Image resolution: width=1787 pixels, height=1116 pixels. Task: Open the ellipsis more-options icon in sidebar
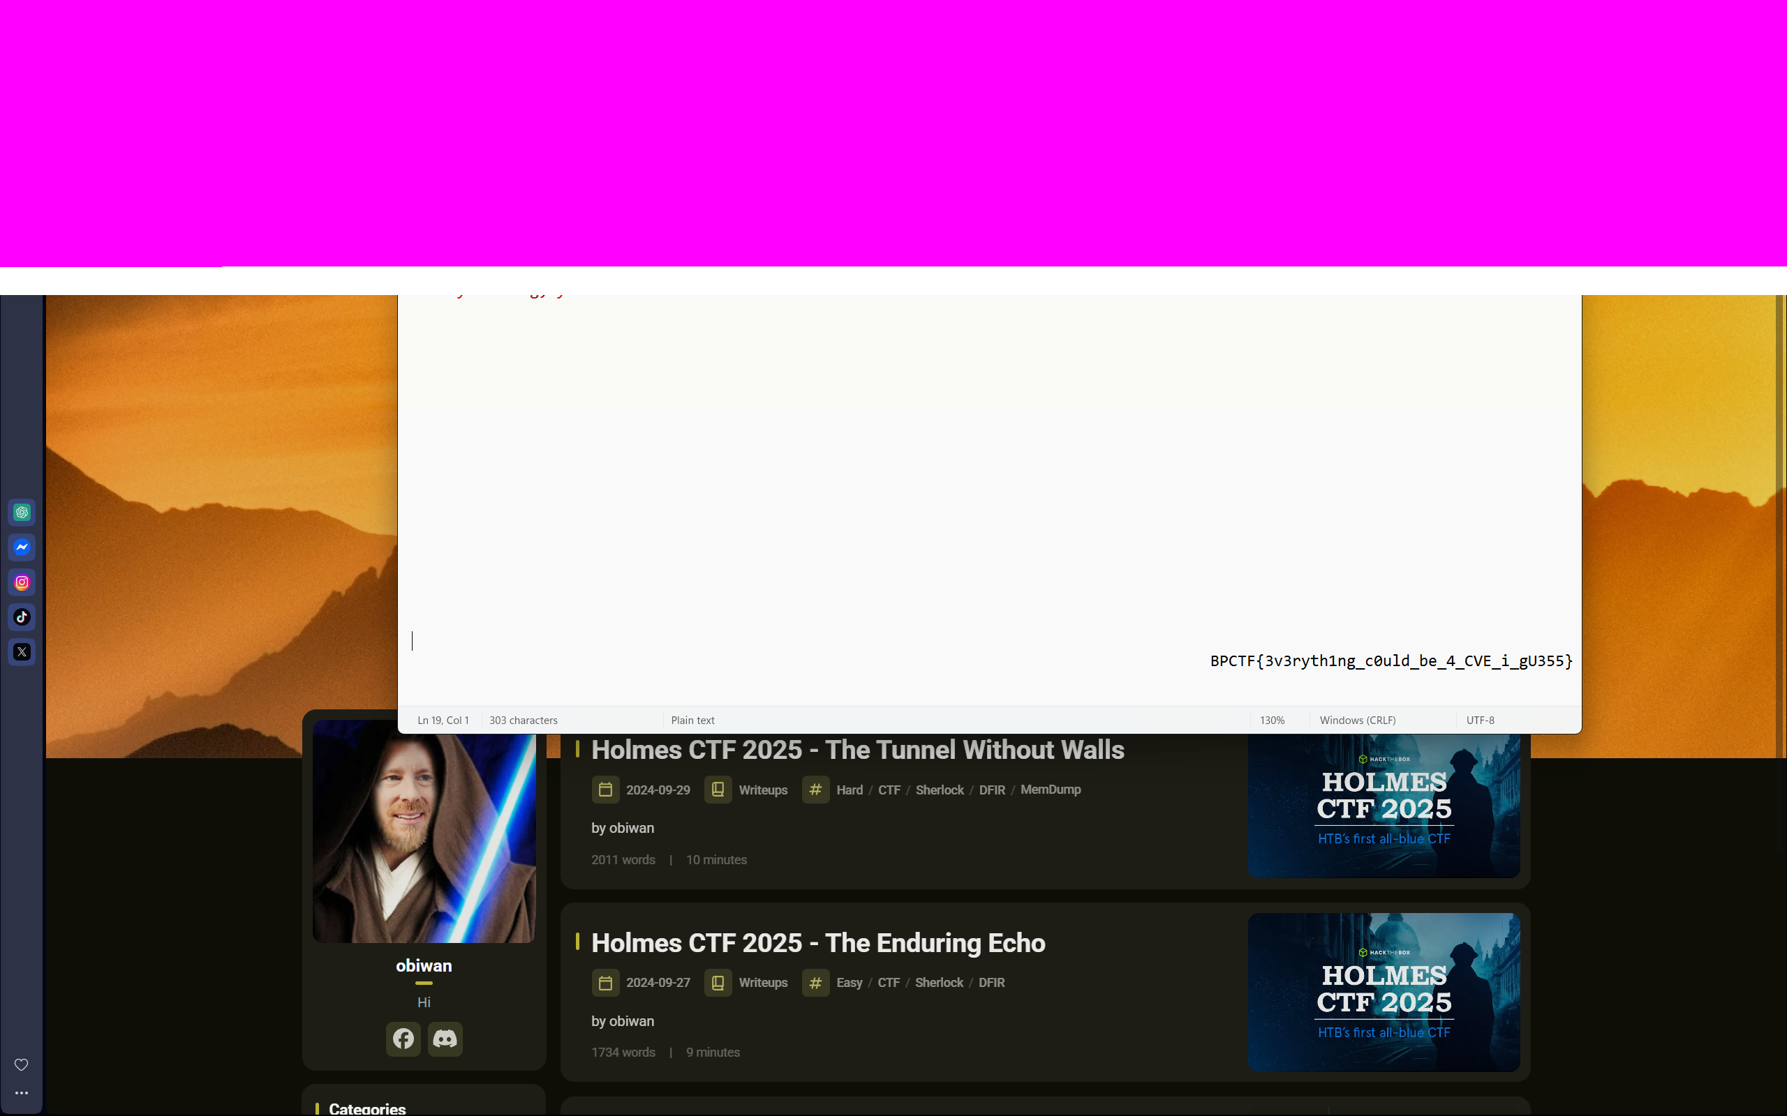click(22, 1093)
